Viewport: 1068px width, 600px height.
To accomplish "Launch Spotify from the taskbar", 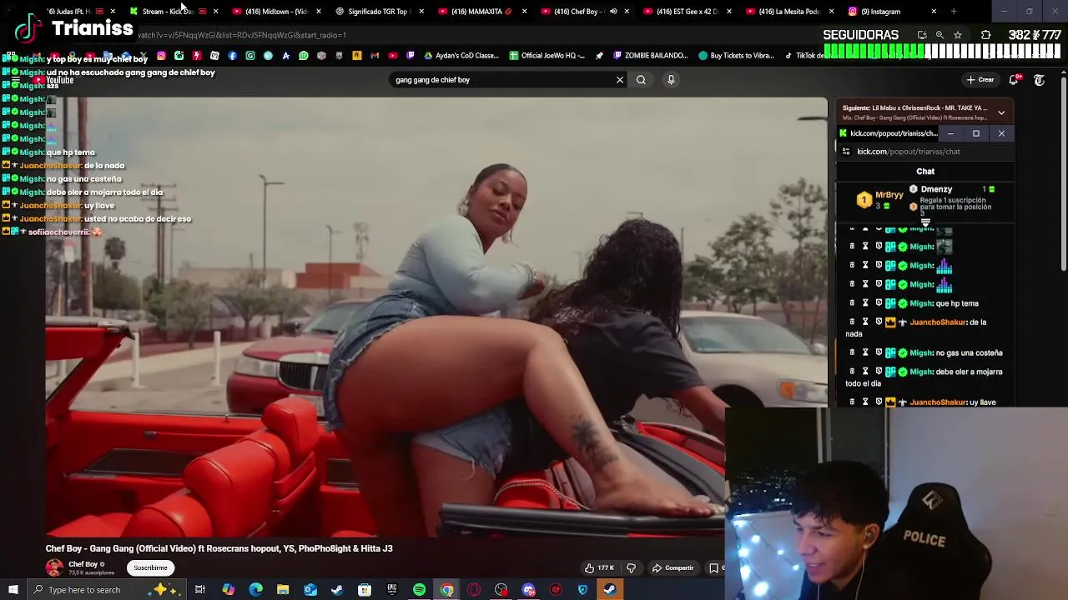I will [x=420, y=590].
